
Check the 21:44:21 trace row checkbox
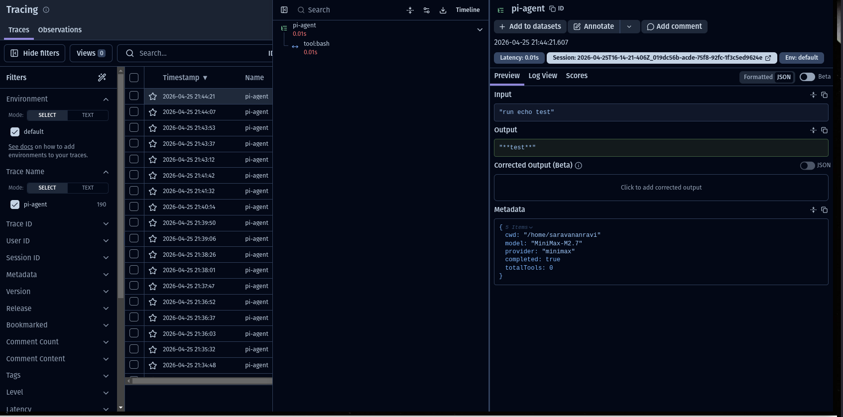click(x=134, y=96)
